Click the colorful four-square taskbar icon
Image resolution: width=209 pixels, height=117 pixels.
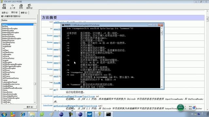[x=13, y=114]
